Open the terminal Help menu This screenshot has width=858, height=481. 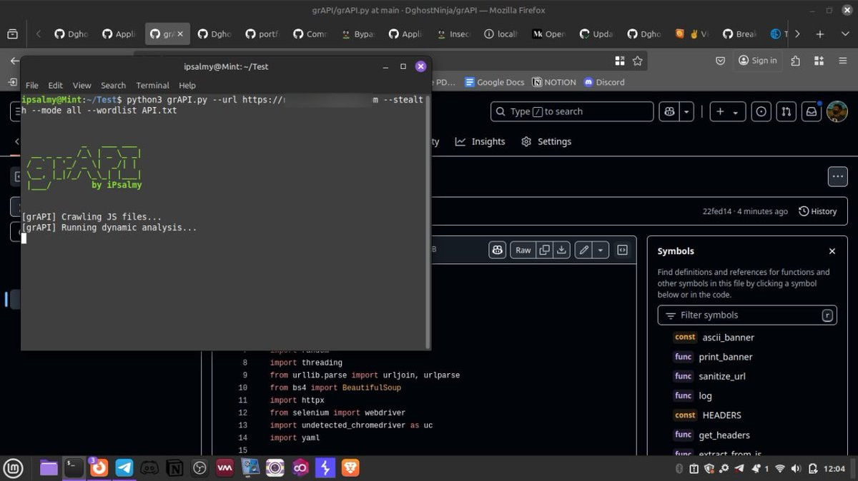pyautogui.click(x=187, y=85)
